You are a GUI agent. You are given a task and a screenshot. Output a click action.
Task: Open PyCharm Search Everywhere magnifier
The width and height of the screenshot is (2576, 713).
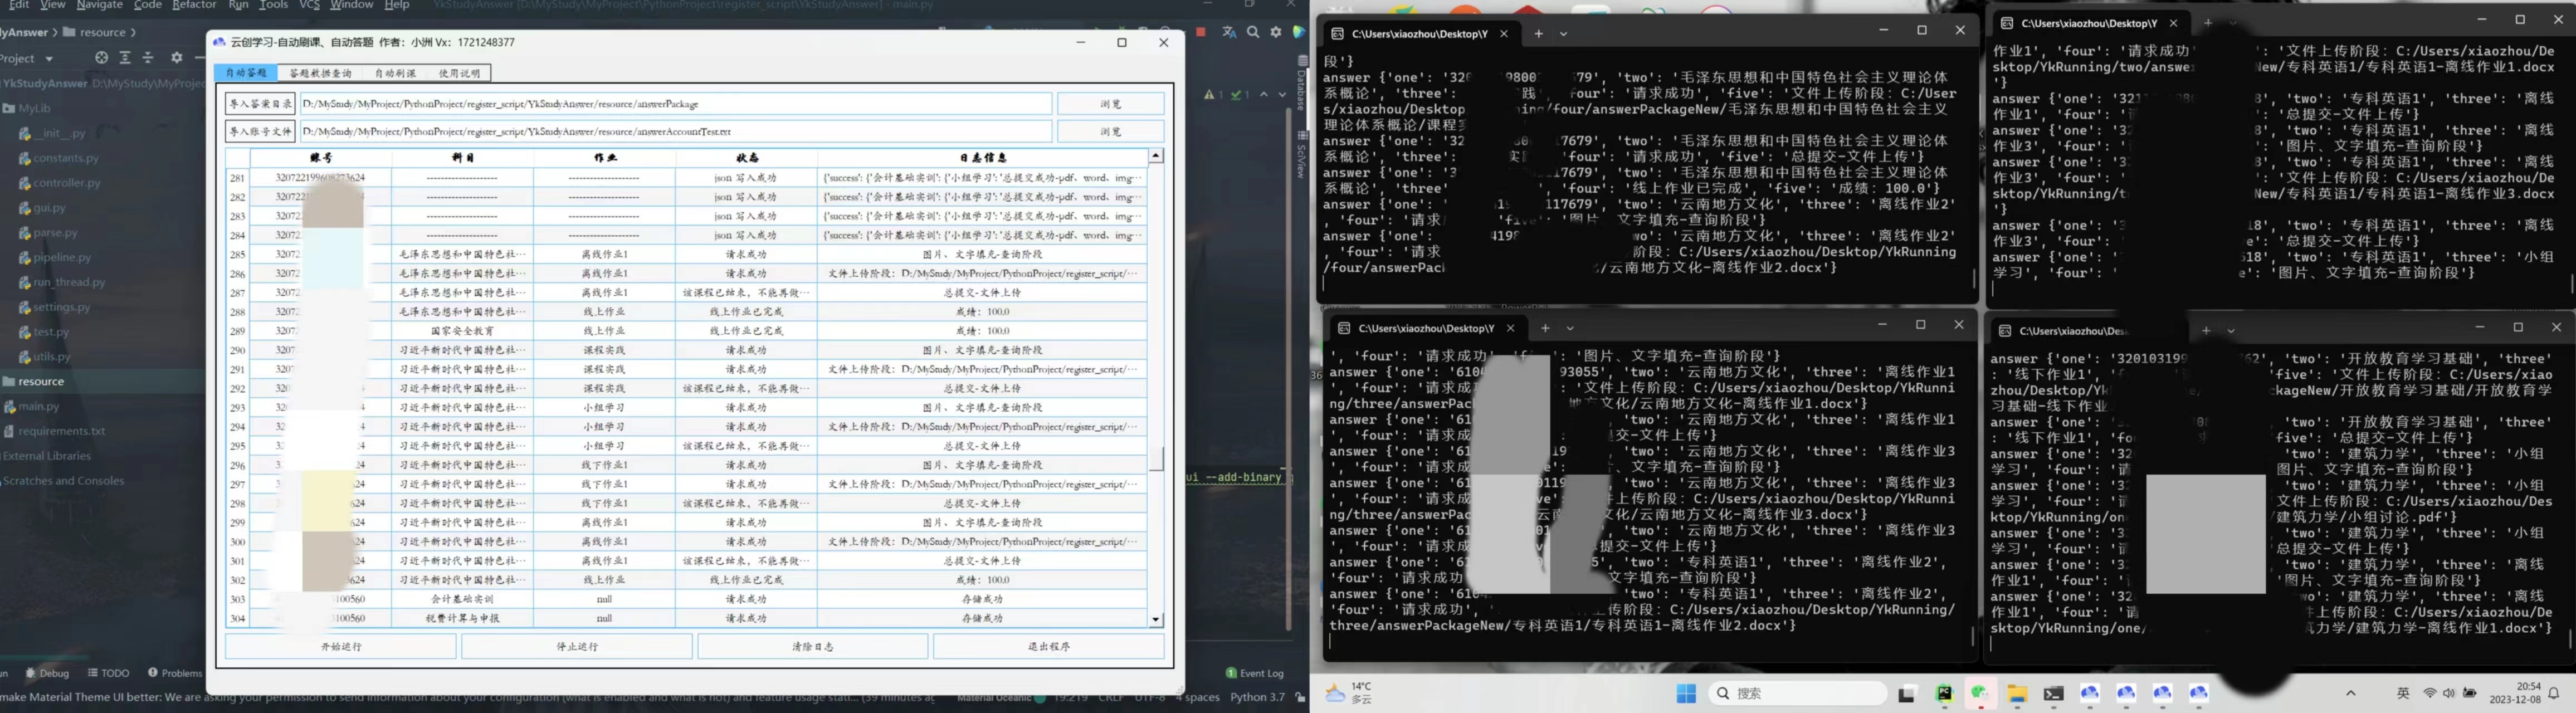pos(1253,32)
